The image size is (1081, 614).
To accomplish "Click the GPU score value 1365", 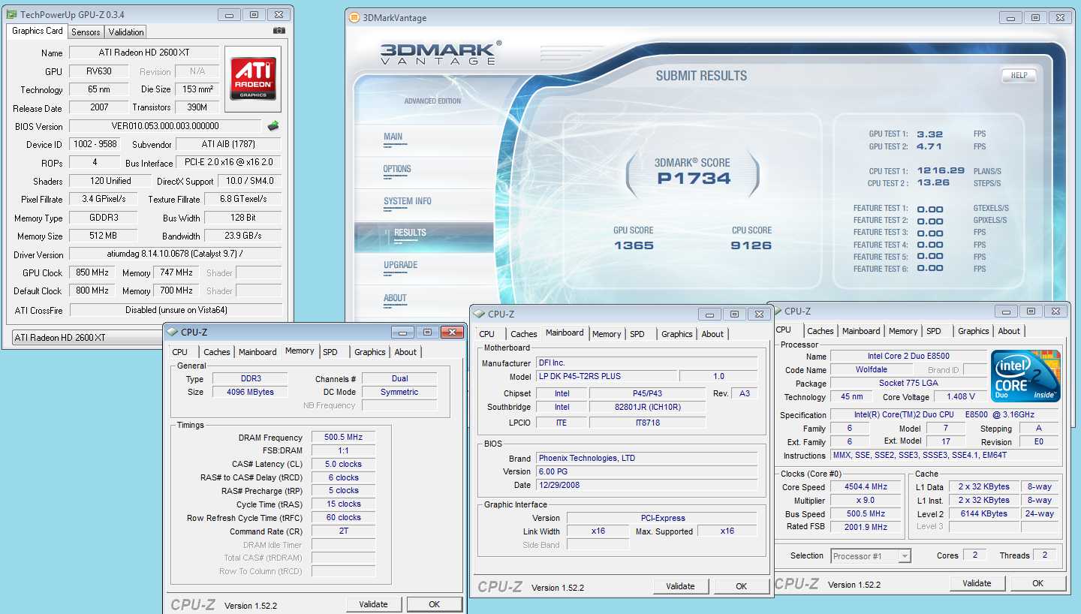I will tap(634, 245).
